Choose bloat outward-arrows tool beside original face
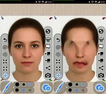 (5, 69)
